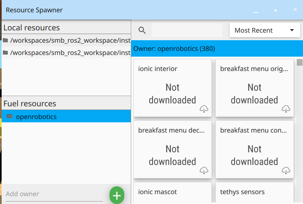Open the breakfast menu con... card

click(255, 149)
